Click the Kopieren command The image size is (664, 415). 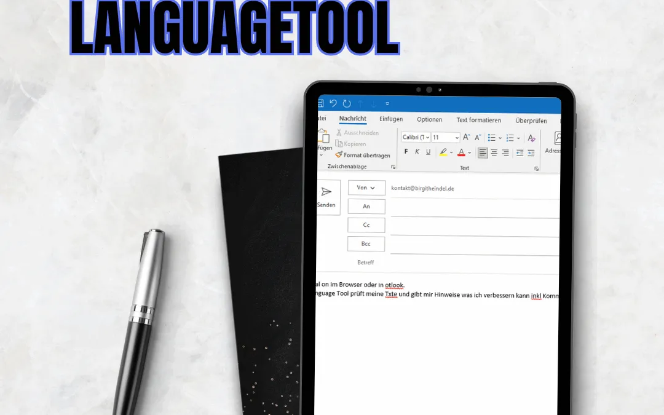[350, 144]
